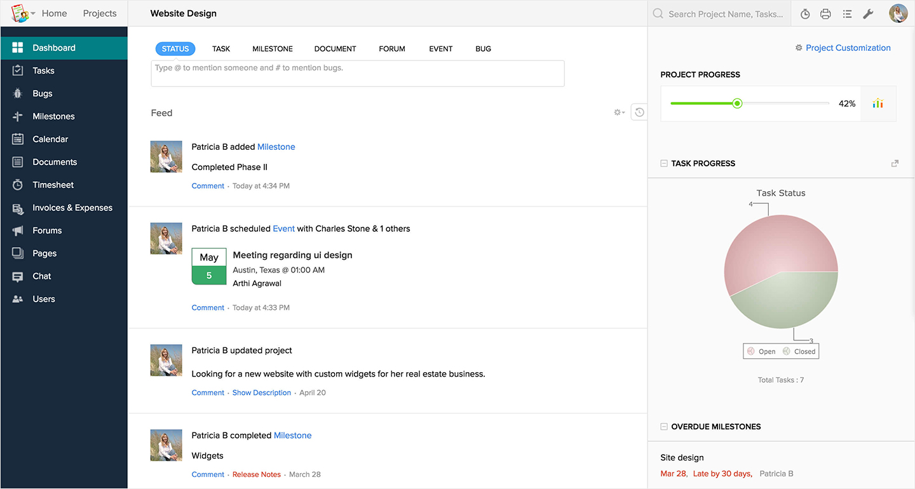This screenshot has width=915, height=489.
Task: Open the Project Customization link
Action: 848,48
